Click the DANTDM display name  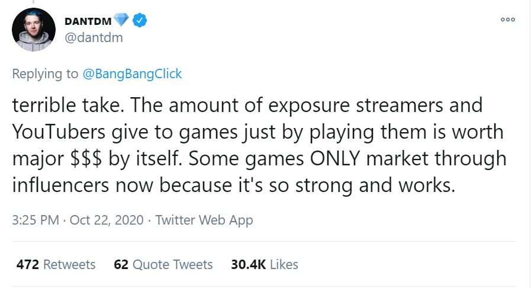[x=88, y=21]
